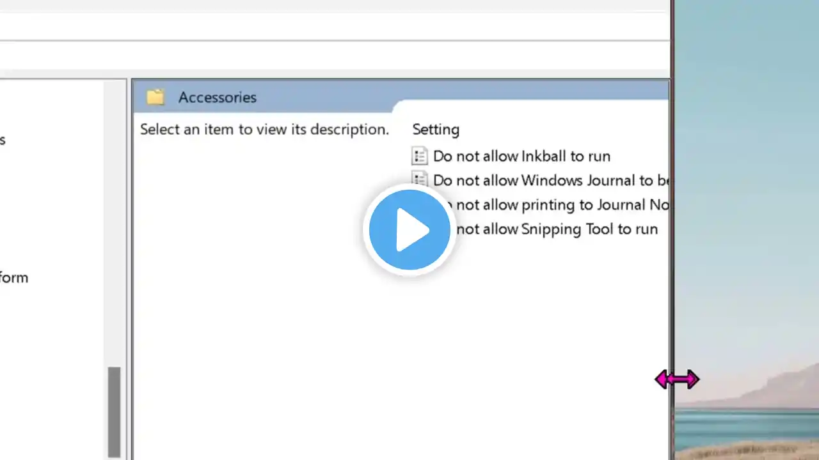Viewport: 819px width, 460px height.
Task: Select the Windows Journal policy entry text
Action: (551, 180)
